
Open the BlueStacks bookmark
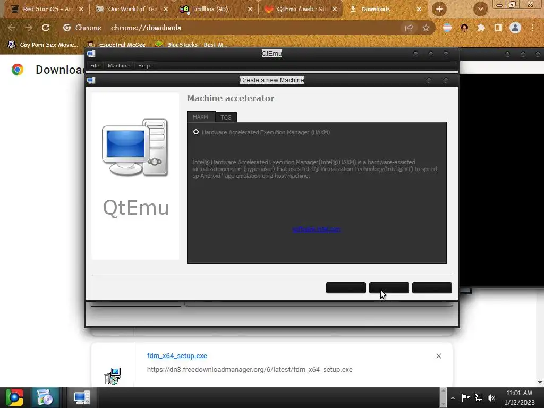click(x=191, y=45)
